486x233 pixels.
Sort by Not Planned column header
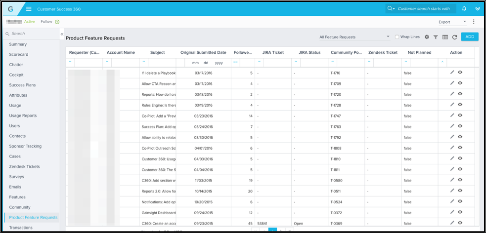[419, 53]
